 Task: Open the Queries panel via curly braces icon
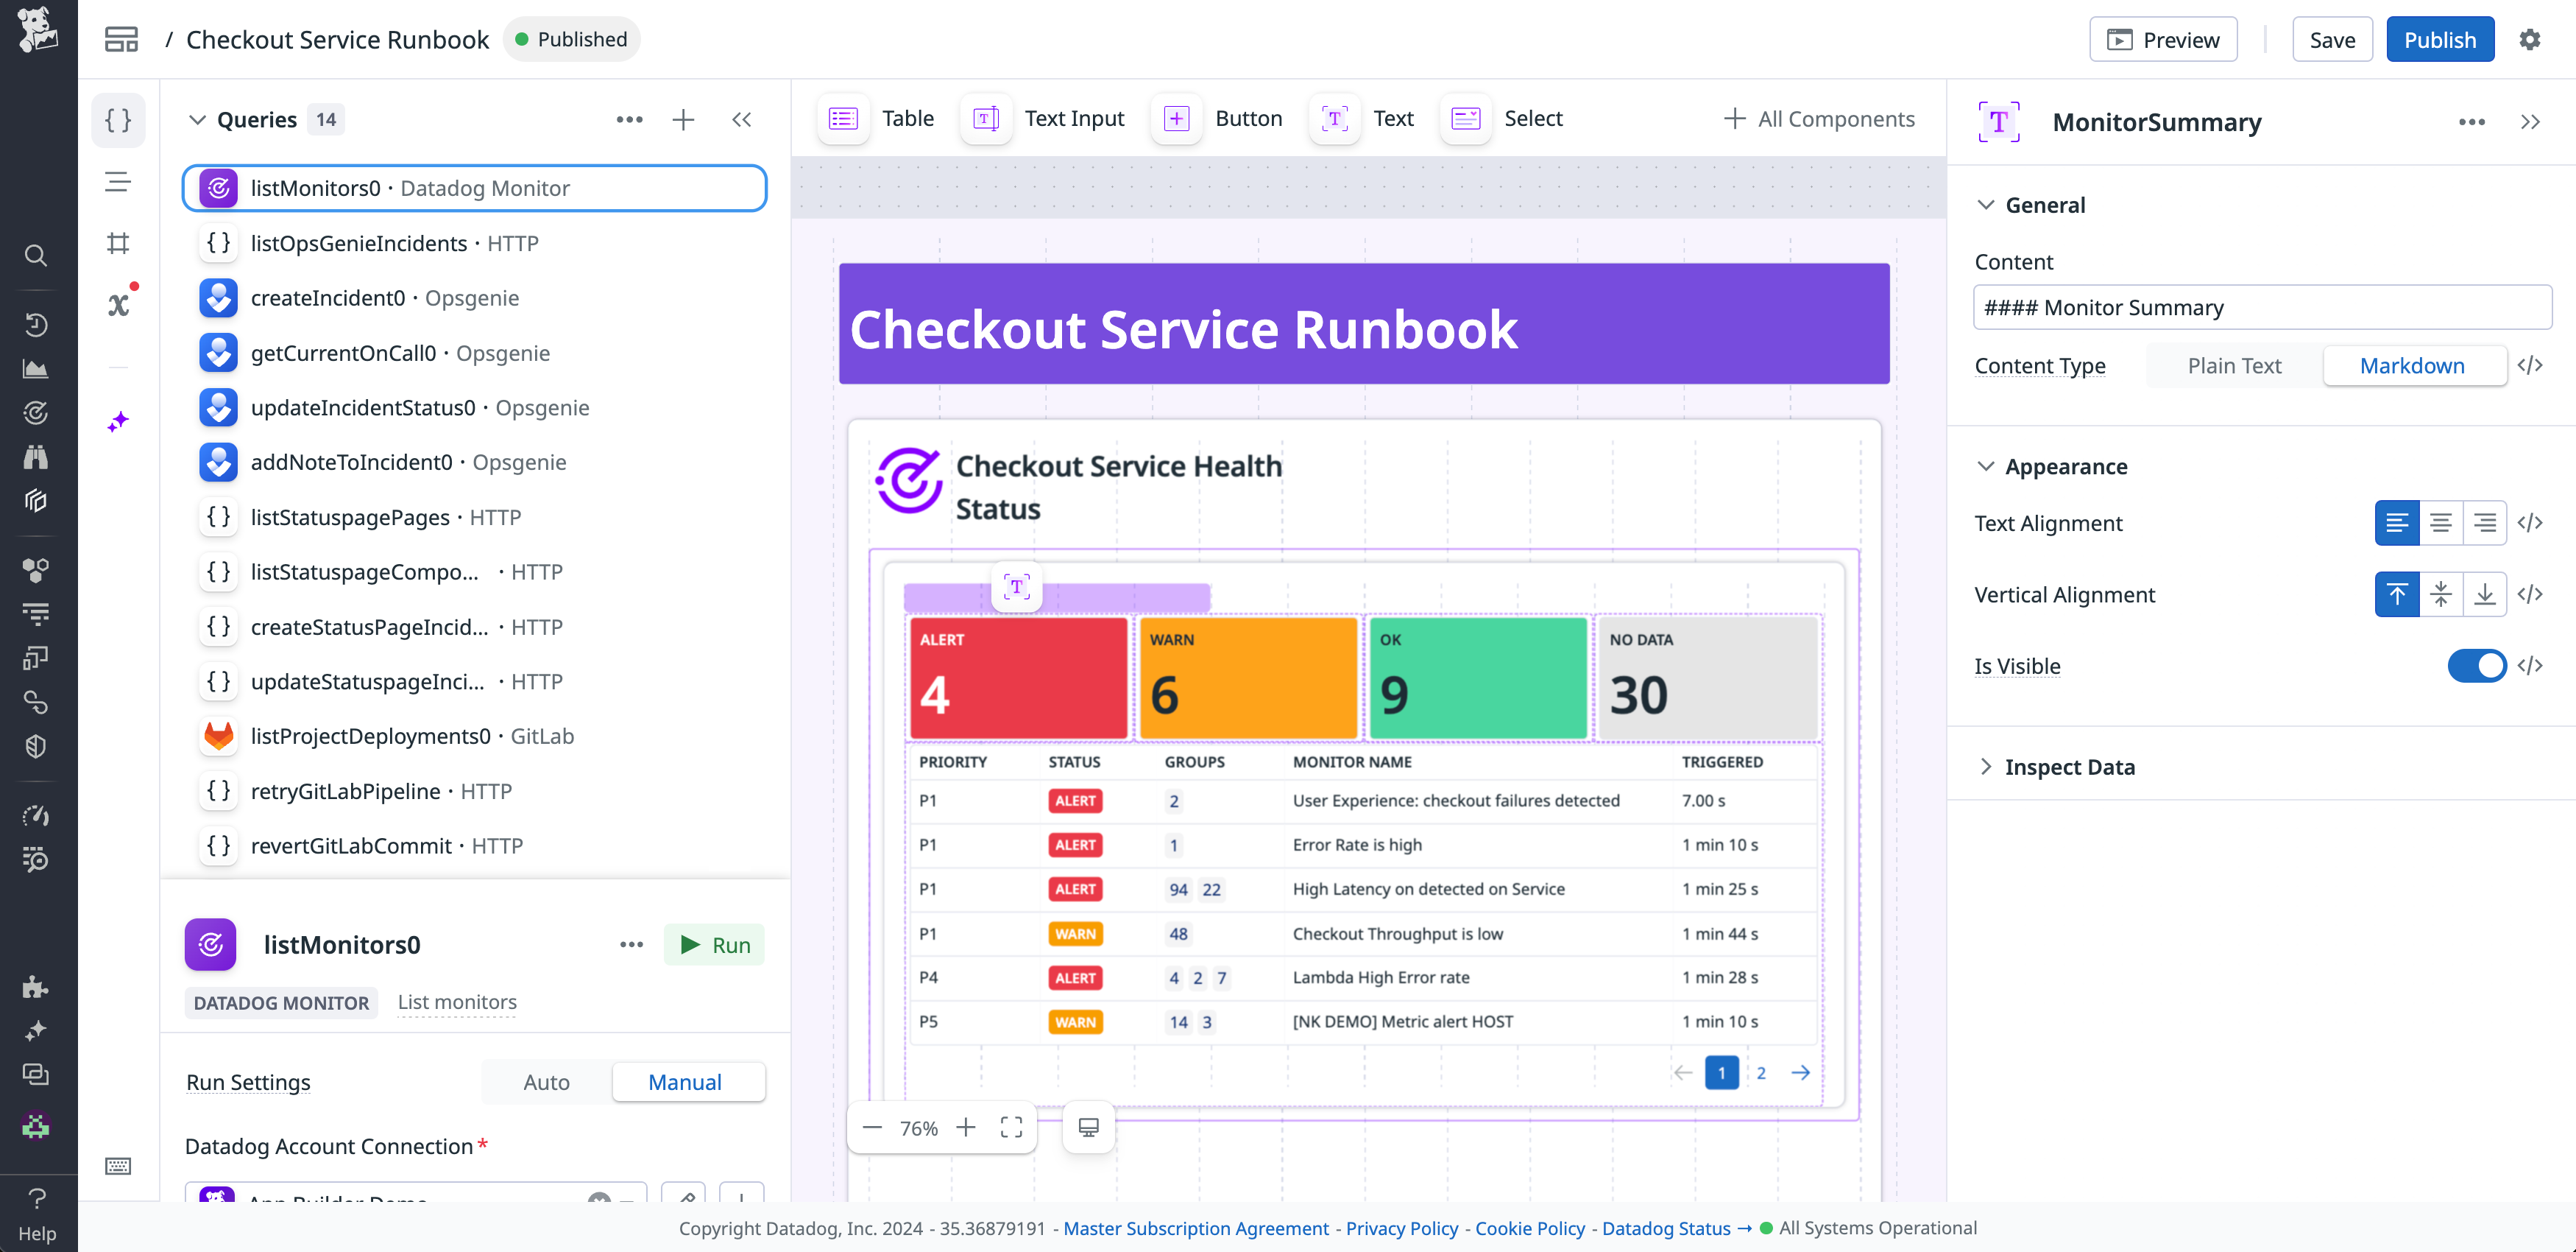(x=118, y=120)
